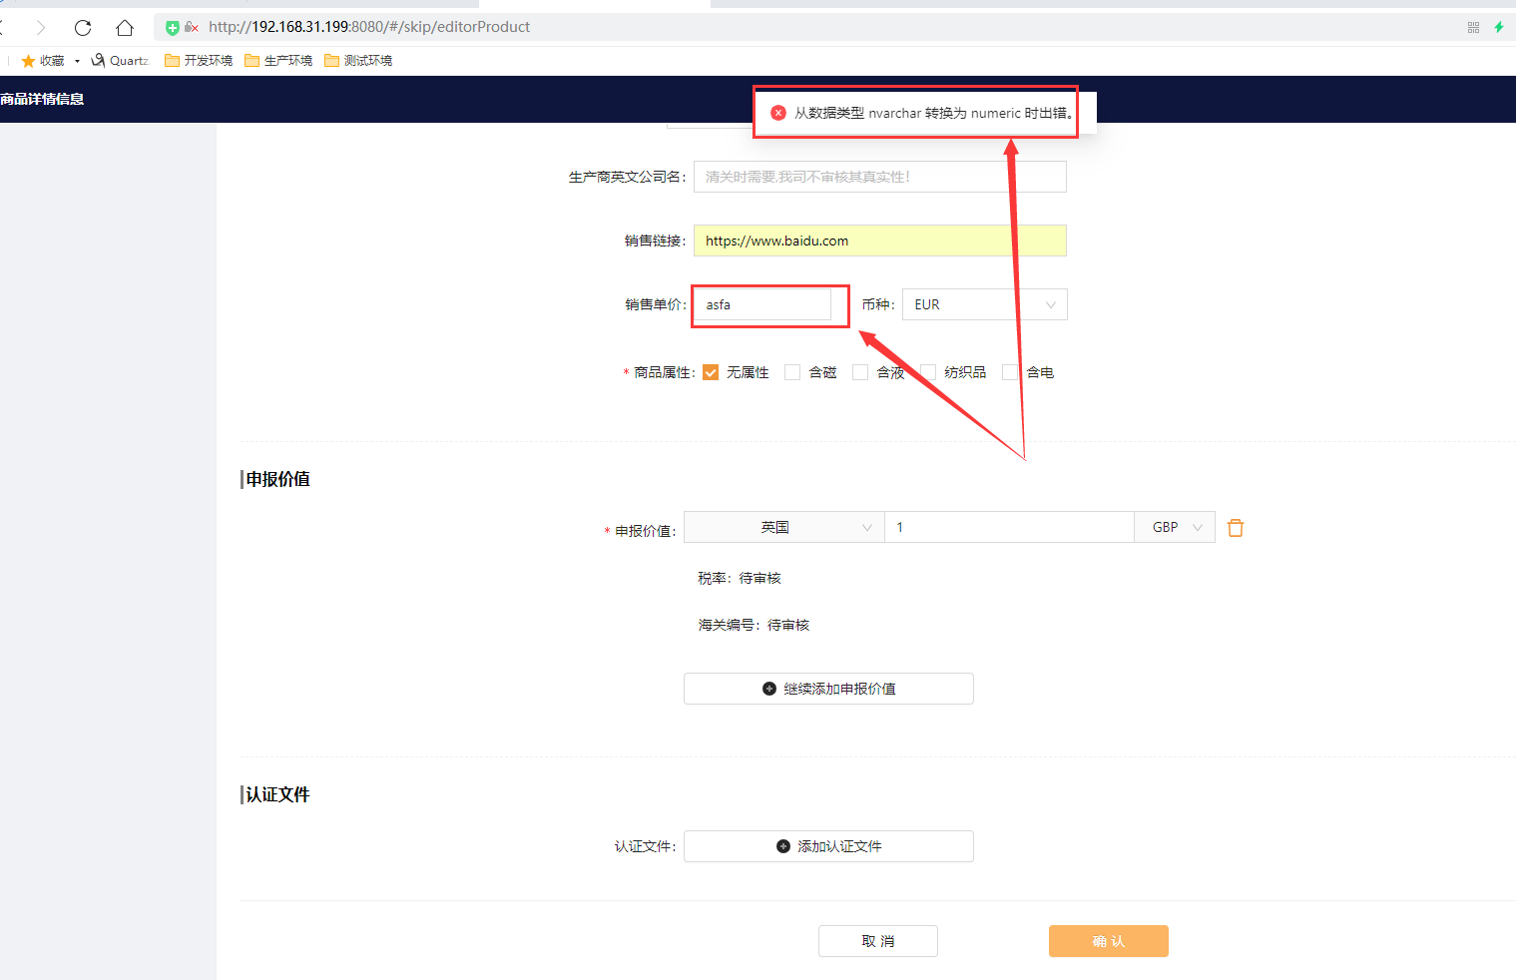Click the green lightning icon
This screenshot has width=1516, height=980.
click(1498, 28)
